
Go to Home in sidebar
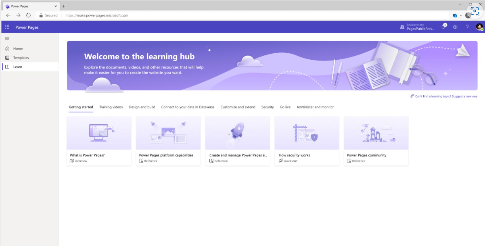18,49
